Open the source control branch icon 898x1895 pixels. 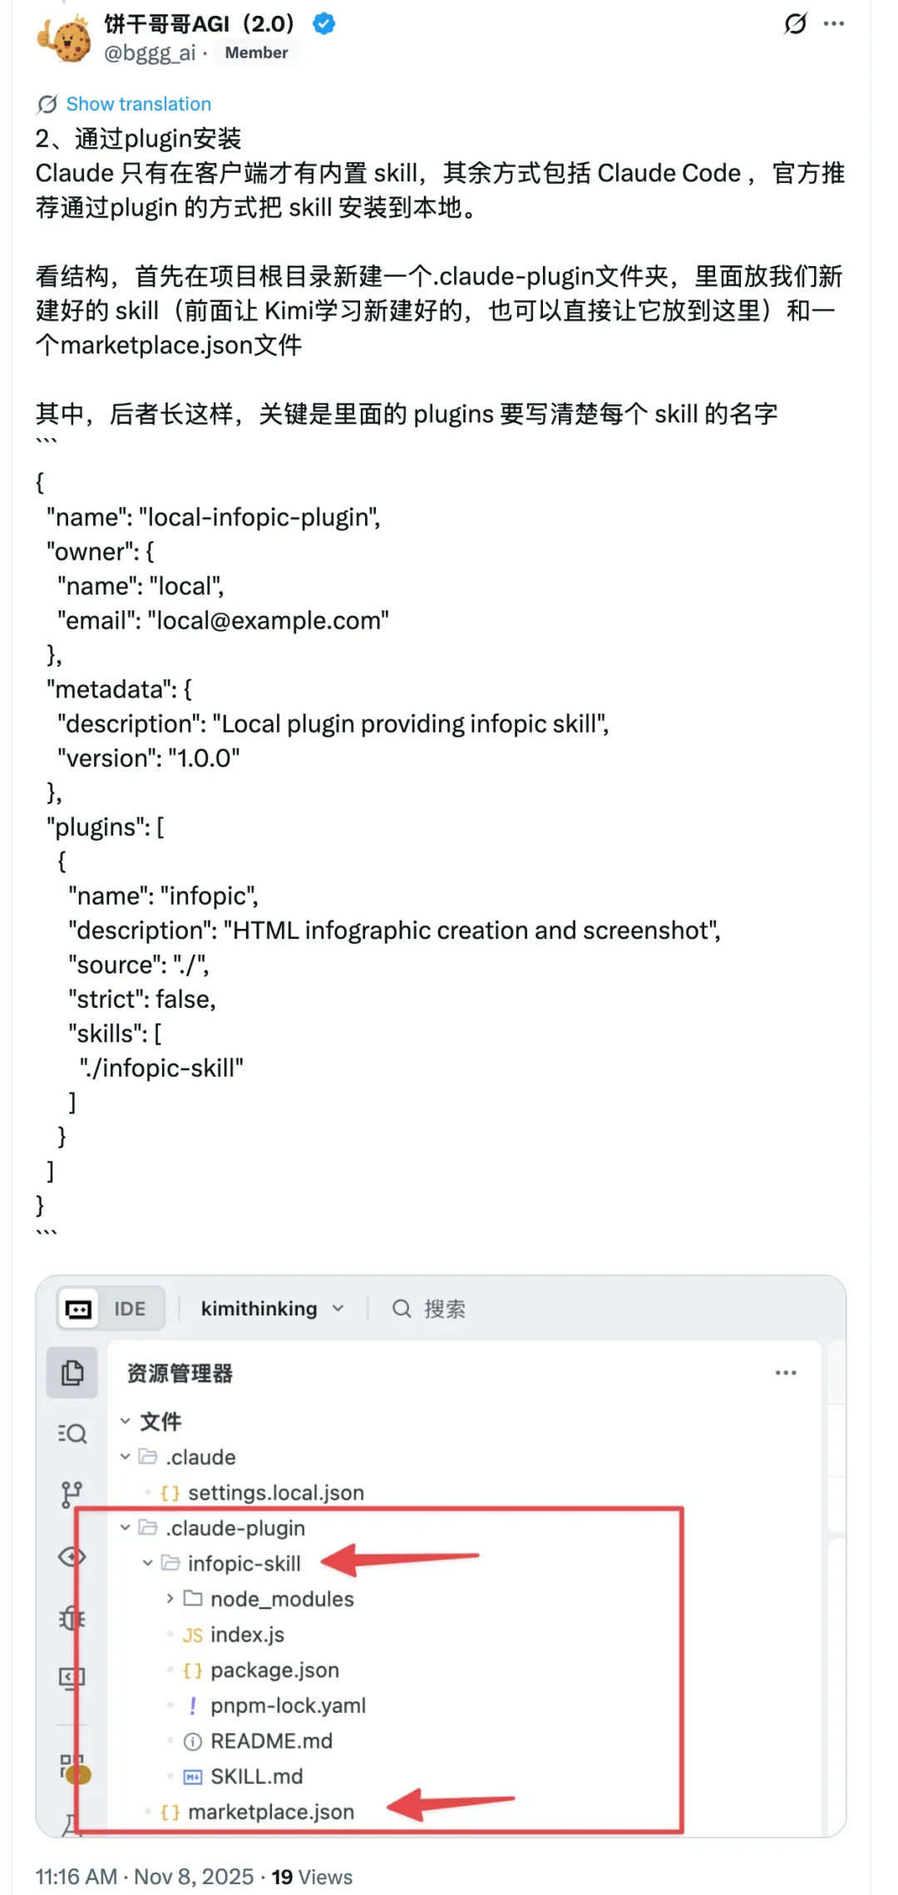click(72, 1494)
